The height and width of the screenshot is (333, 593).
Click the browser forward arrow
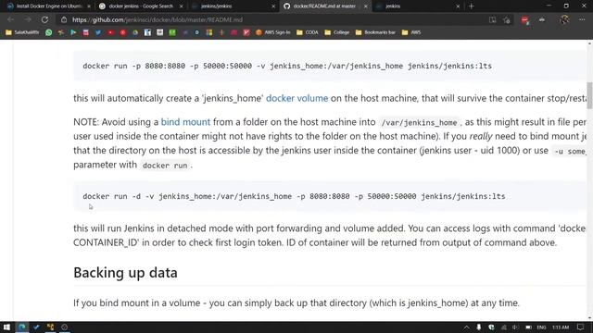[x=28, y=19]
